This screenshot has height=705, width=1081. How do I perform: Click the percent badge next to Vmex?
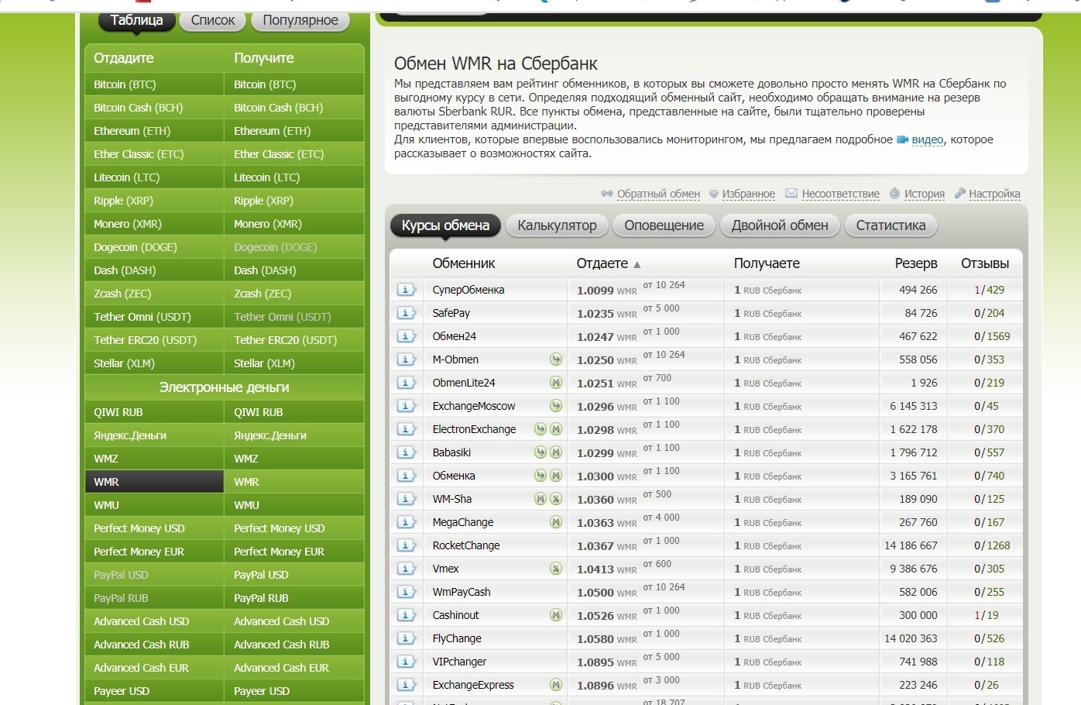pyautogui.click(x=555, y=569)
